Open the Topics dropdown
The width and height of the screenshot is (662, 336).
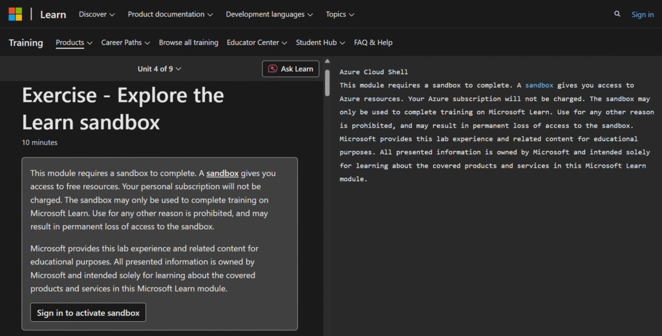tap(340, 14)
